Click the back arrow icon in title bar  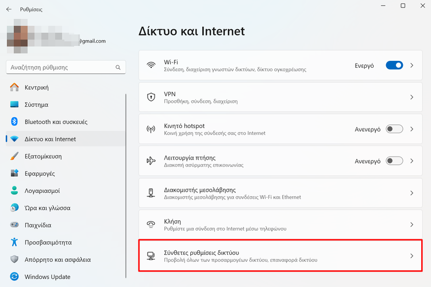pos(9,10)
